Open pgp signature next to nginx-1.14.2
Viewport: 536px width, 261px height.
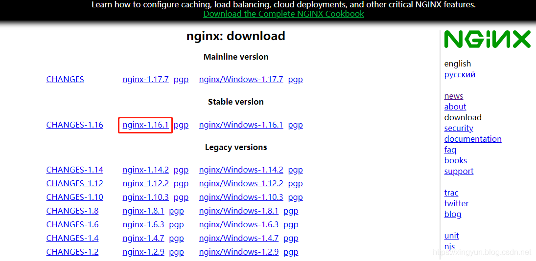point(181,170)
